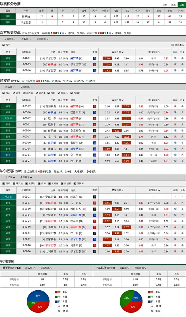This screenshot has height=317, width=186.
Task: Click 赫罗纳 team name in league standings table
Action: (26, 16)
